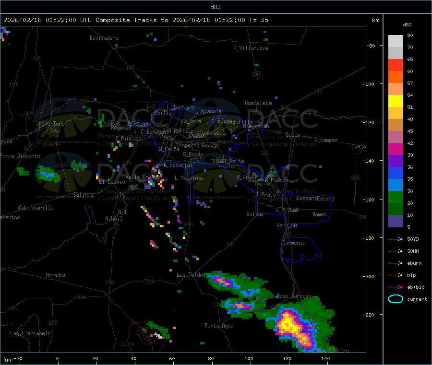Click the dBZ title at top
This screenshot has height=365, width=432.
click(216, 7)
